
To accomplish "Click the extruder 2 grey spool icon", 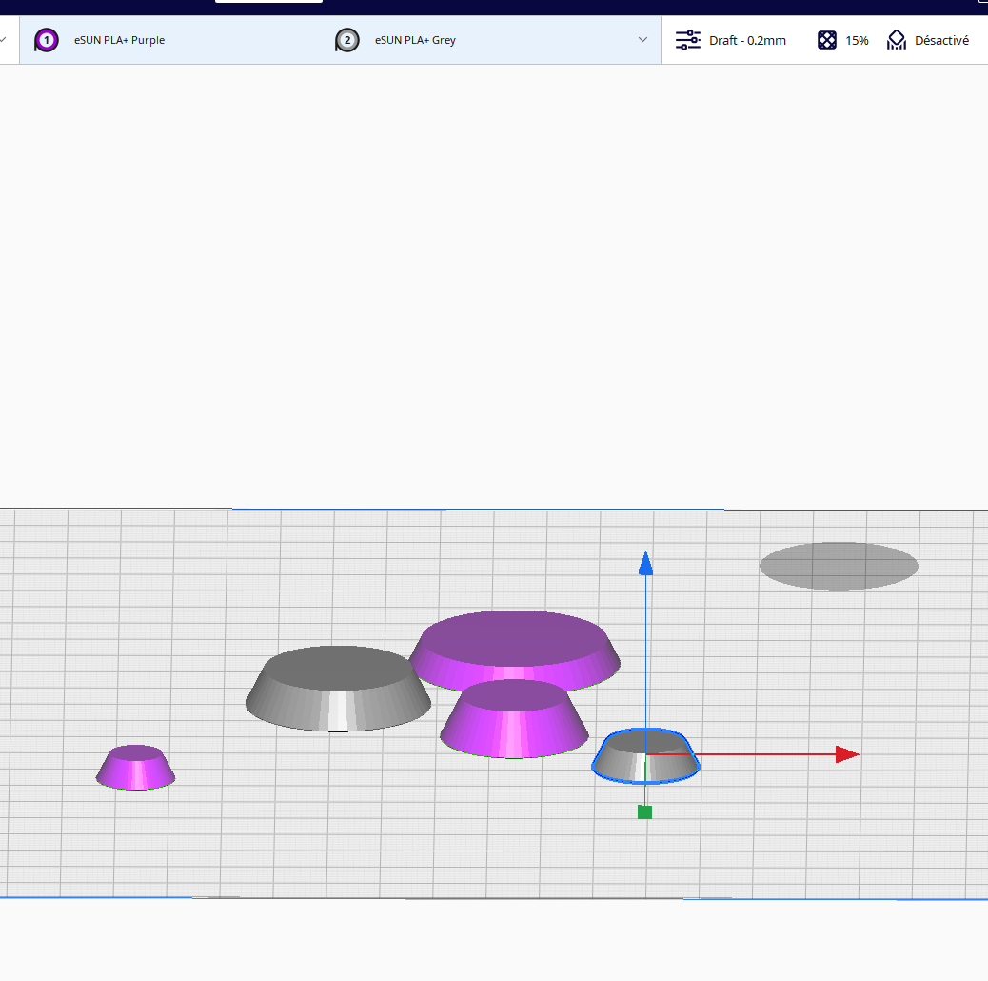I will (346, 40).
